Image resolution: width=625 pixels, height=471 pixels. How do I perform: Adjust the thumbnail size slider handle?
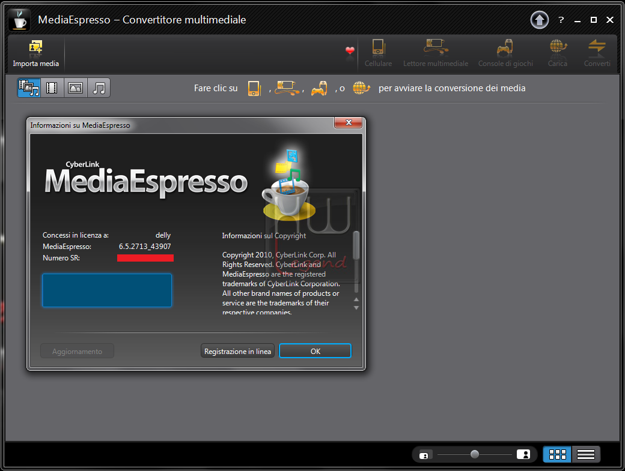point(474,454)
